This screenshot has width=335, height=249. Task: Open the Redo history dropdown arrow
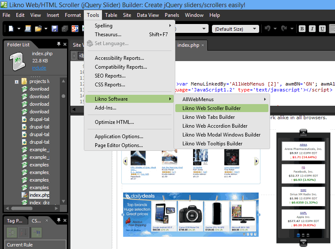[292, 29]
